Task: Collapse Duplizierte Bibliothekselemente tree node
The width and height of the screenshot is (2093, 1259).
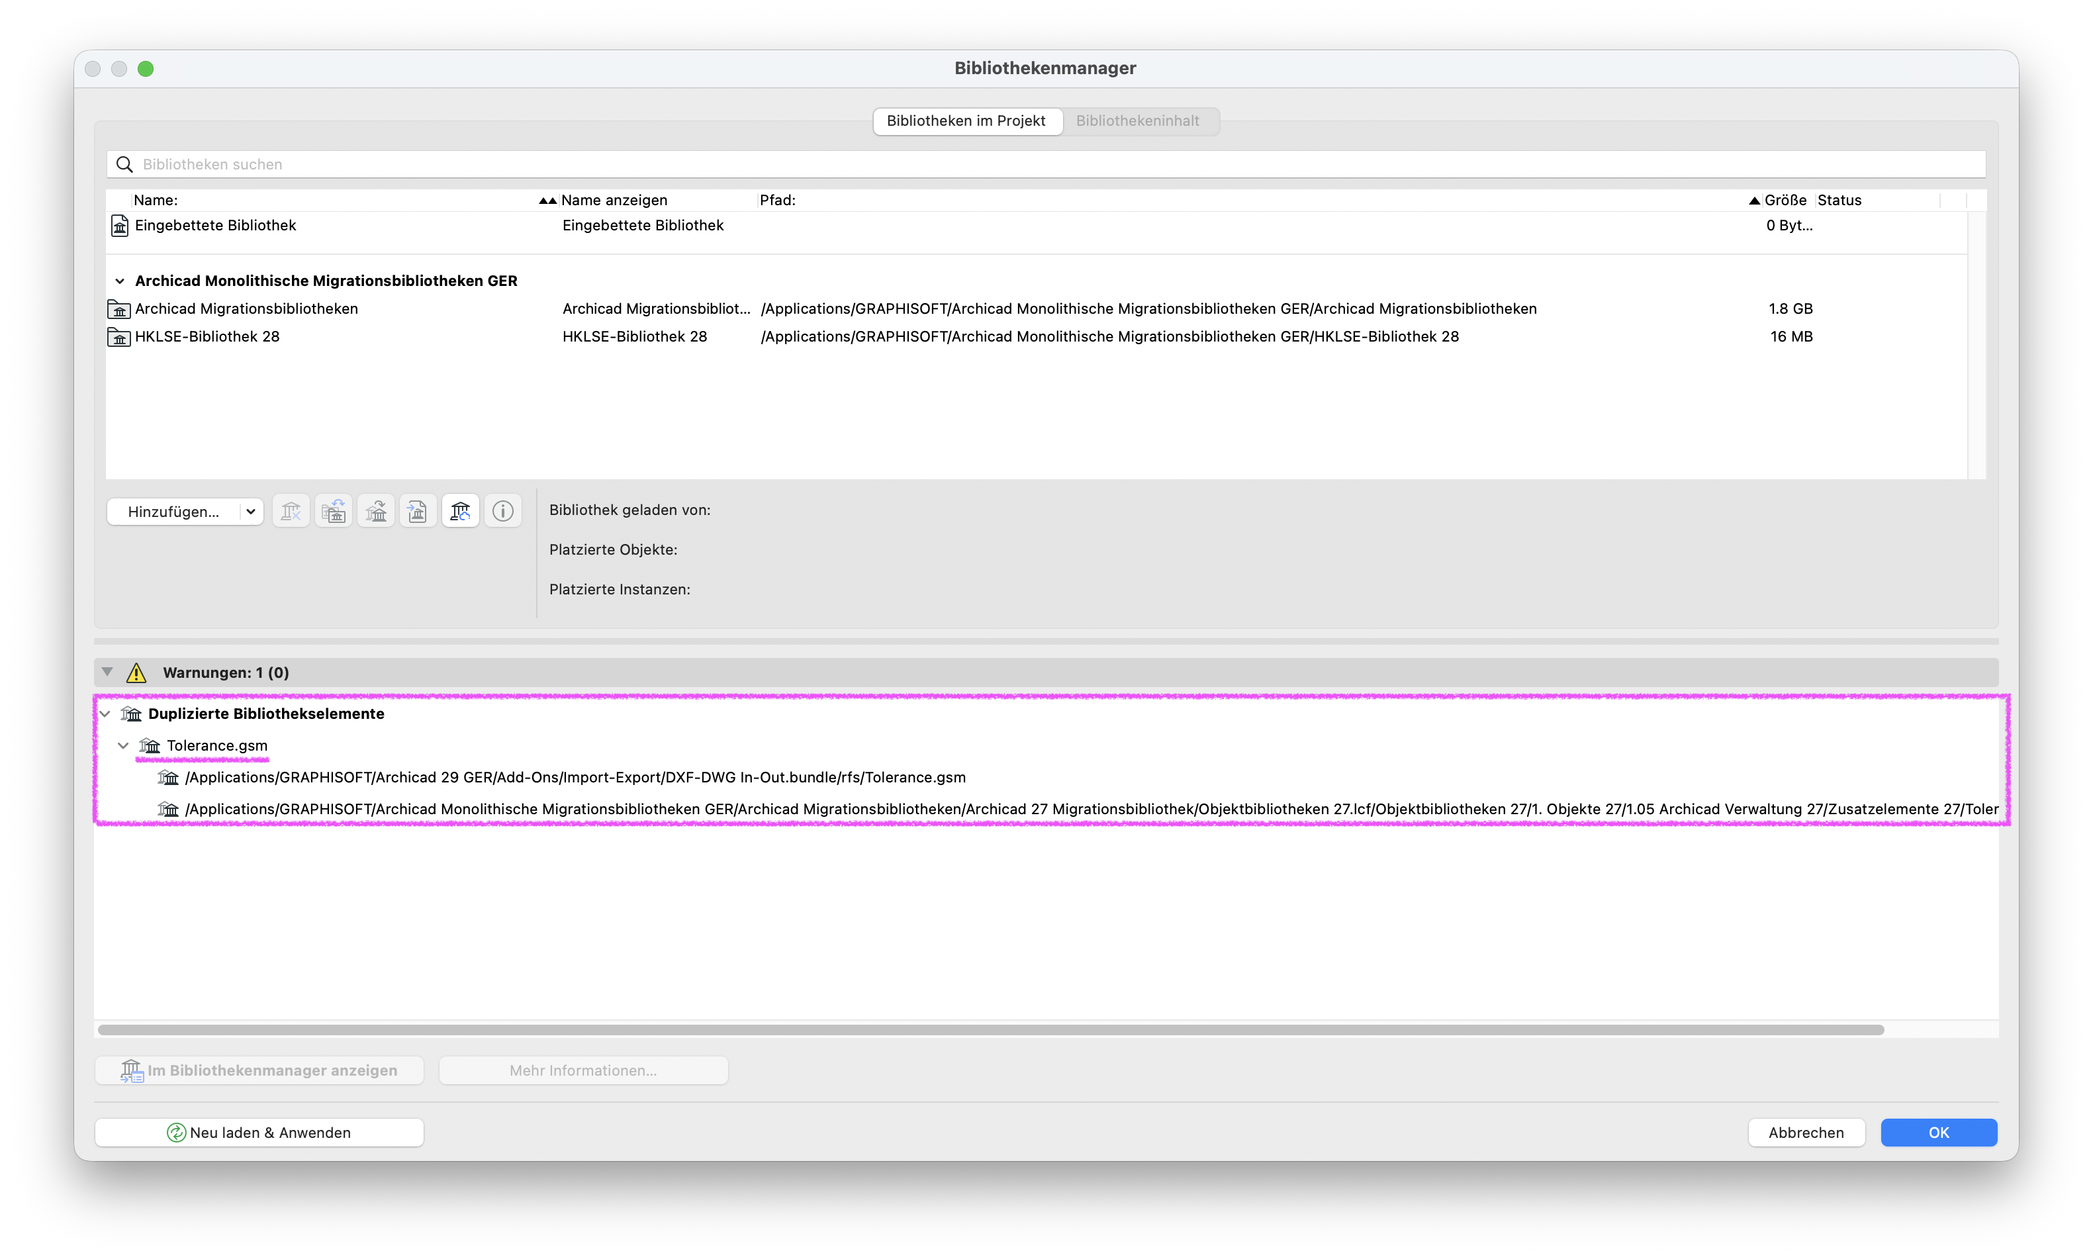Action: [105, 714]
